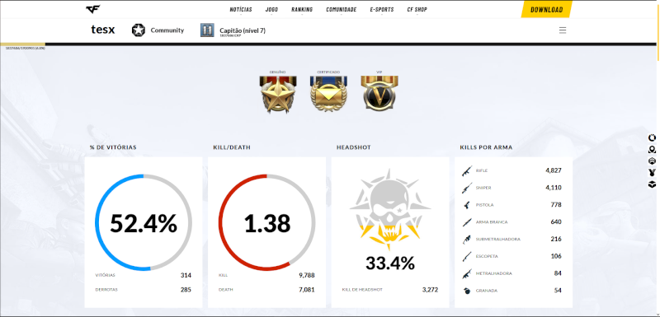Click the CrossFire logo in the header
This screenshot has height=317, width=660.
92,9
